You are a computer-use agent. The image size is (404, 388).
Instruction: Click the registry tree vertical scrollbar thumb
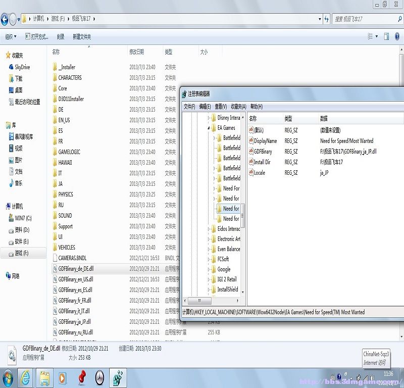tap(242, 215)
